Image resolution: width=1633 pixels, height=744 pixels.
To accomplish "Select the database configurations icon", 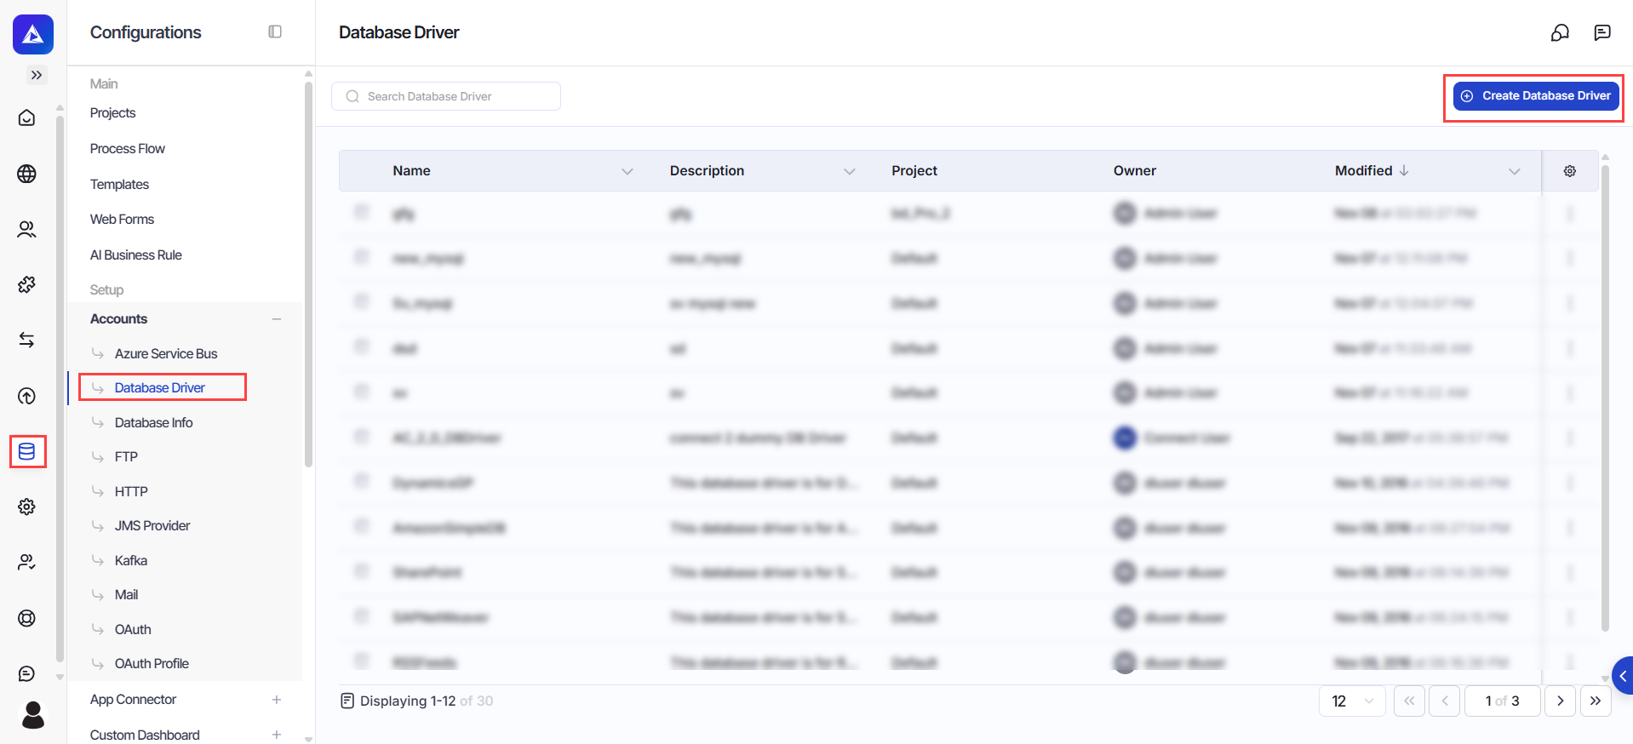I will pyautogui.click(x=27, y=451).
